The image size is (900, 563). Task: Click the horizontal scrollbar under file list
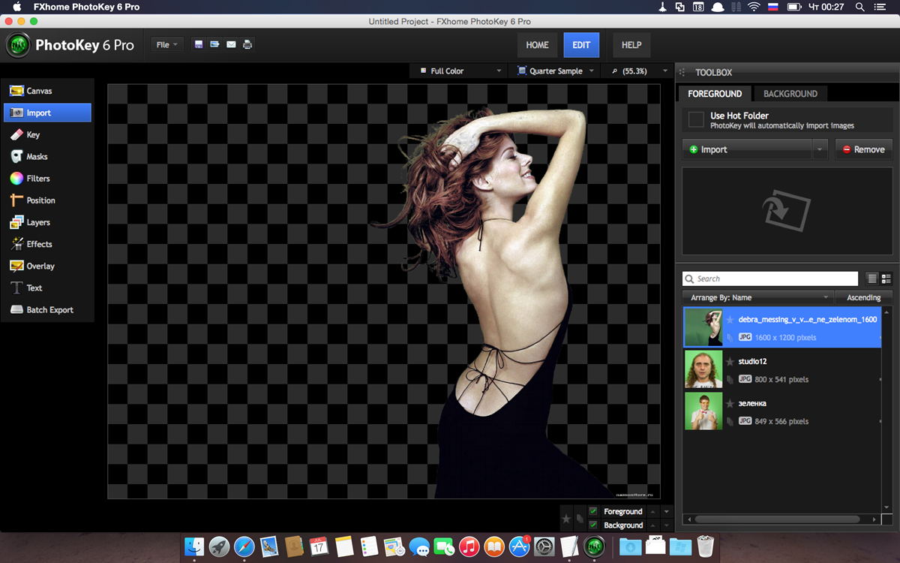pos(776,519)
